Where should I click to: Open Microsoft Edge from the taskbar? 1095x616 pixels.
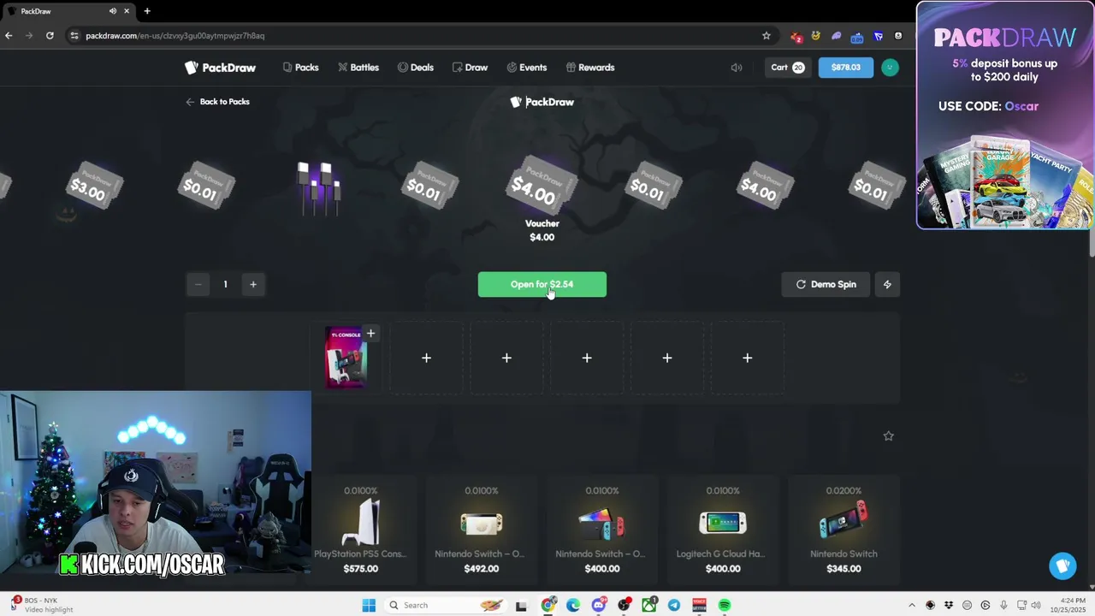(x=573, y=605)
